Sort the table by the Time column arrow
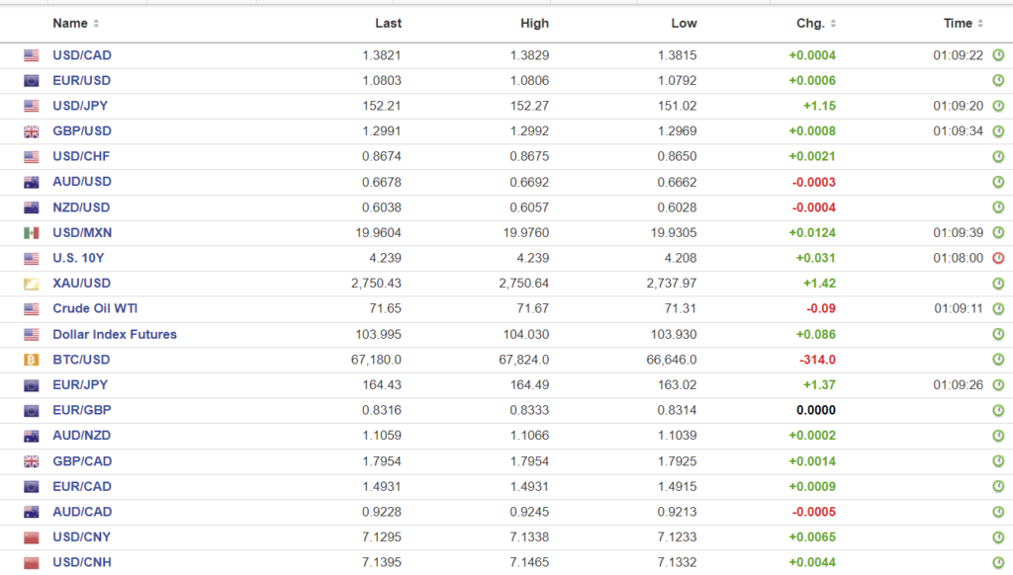This screenshot has width=1013, height=575. coord(981,24)
